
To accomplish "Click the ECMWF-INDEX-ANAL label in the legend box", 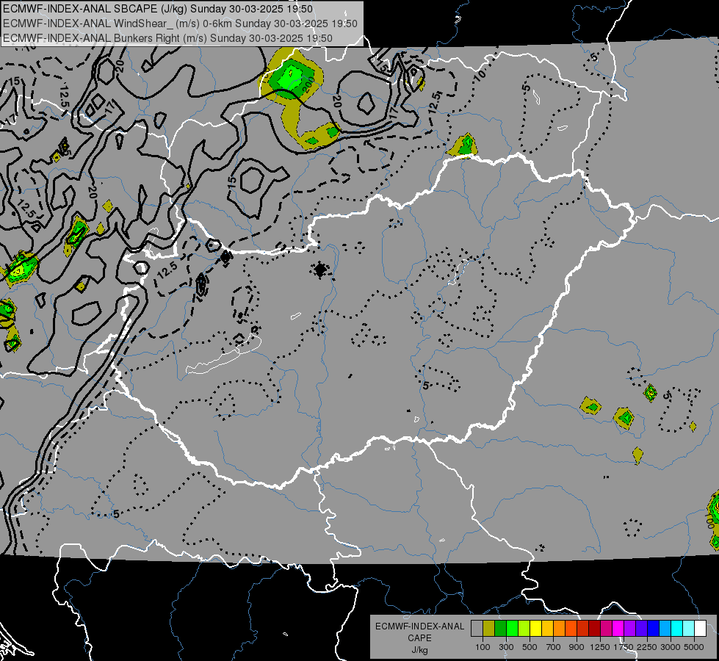I will 419,626.
